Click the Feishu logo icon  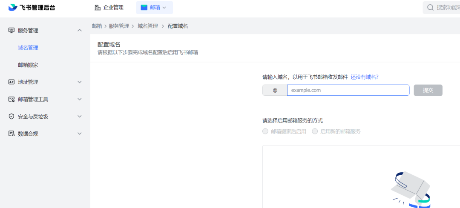(x=13, y=7)
